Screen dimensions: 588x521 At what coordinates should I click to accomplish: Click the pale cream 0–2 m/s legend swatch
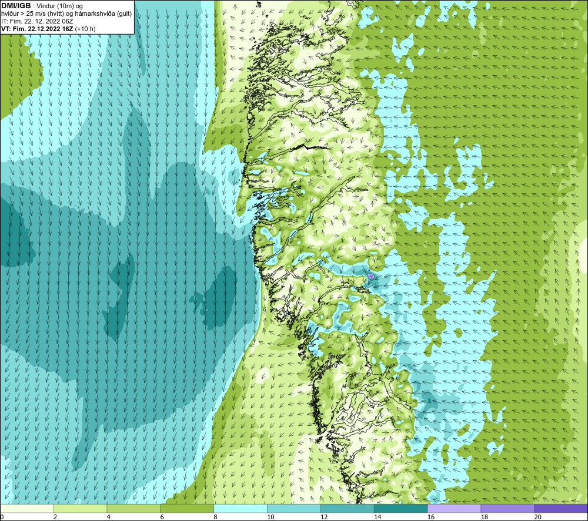tap(26, 508)
